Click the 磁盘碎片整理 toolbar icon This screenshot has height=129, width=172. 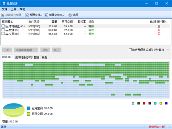pos(3,15)
